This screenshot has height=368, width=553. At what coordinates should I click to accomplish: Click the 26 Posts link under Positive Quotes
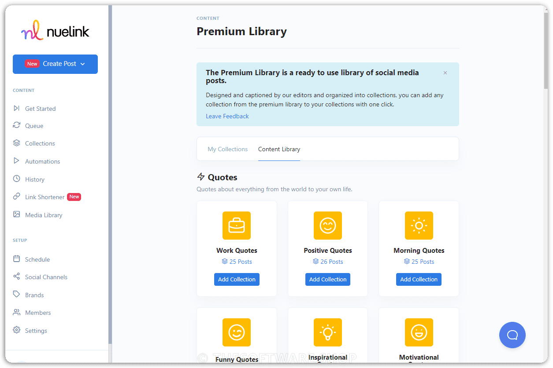[328, 262]
